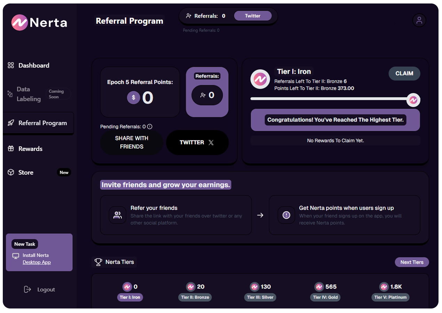Click the Dashboard grid icon
Image resolution: width=442 pixels, height=313 pixels.
point(11,65)
